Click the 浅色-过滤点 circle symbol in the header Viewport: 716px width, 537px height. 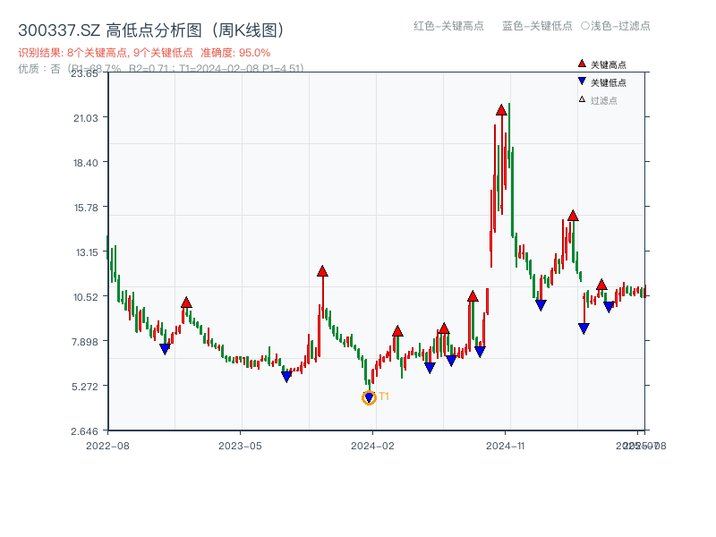584,27
